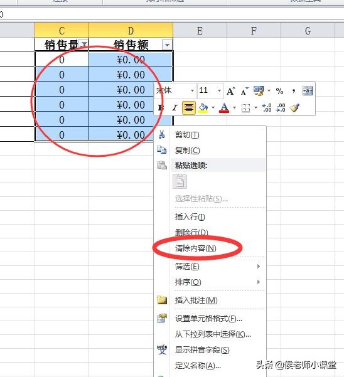Toggle center alignment in mini toolbar
The image size is (344, 377).
189,107
